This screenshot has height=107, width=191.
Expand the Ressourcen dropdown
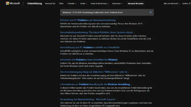coord(117,4)
